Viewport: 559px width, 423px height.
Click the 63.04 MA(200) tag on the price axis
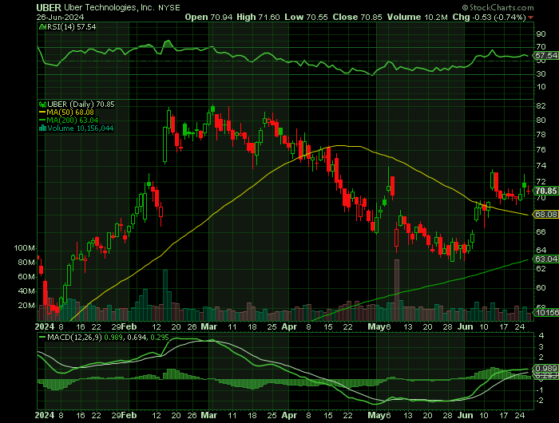(x=545, y=259)
